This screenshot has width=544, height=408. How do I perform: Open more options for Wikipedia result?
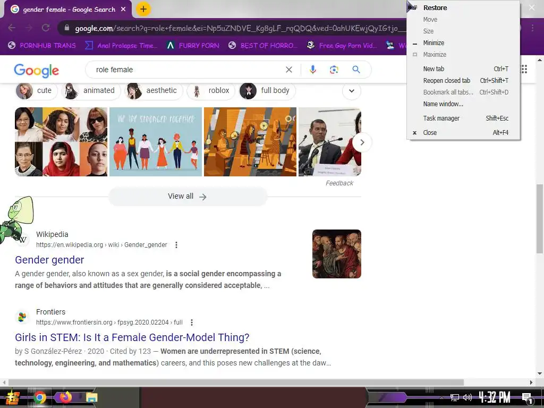176,245
